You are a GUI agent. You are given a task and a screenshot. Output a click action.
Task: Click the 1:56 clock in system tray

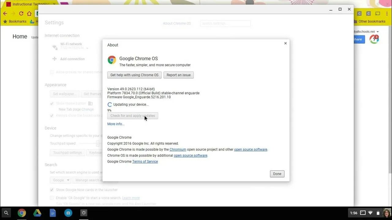[x=354, y=213]
